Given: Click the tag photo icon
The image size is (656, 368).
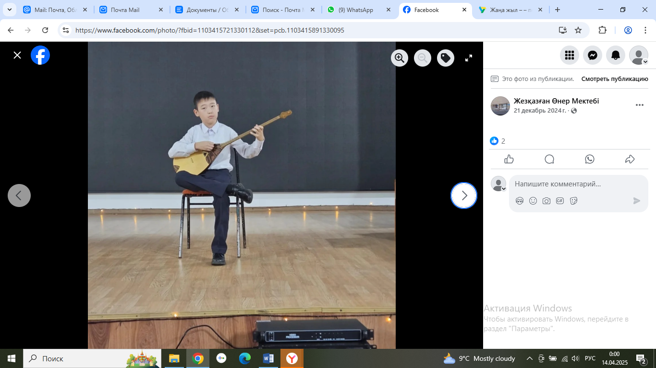Looking at the screenshot, I should pos(446,58).
